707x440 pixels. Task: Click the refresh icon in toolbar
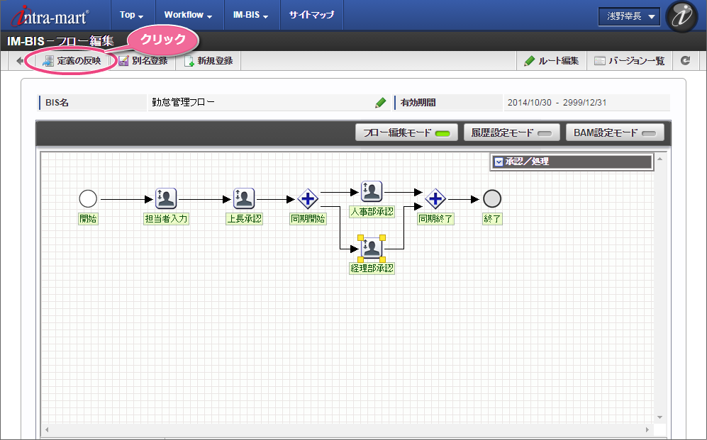[685, 60]
